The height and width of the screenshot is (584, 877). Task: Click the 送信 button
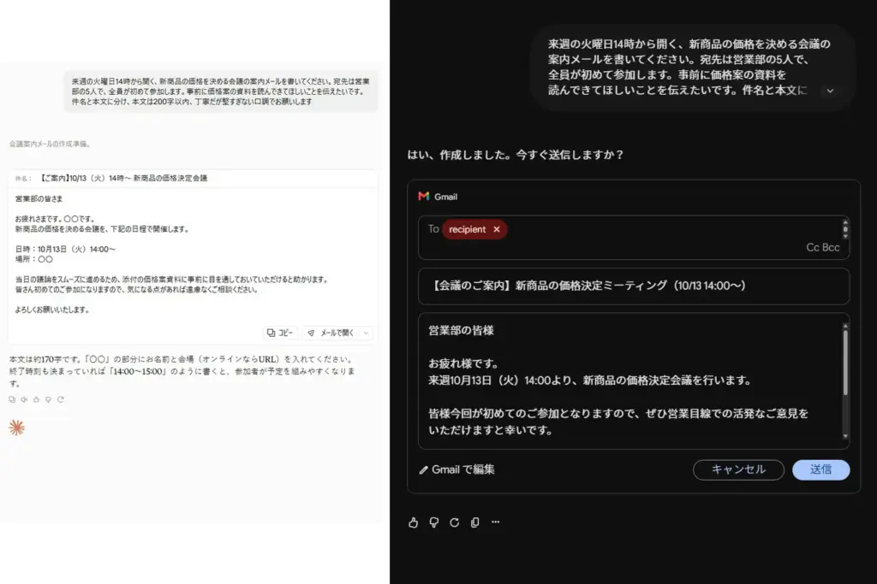pos(820,469)
